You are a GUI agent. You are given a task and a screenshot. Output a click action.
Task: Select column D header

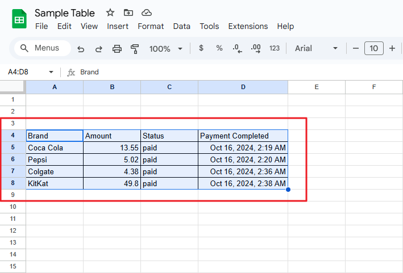[x=243, y=87]
